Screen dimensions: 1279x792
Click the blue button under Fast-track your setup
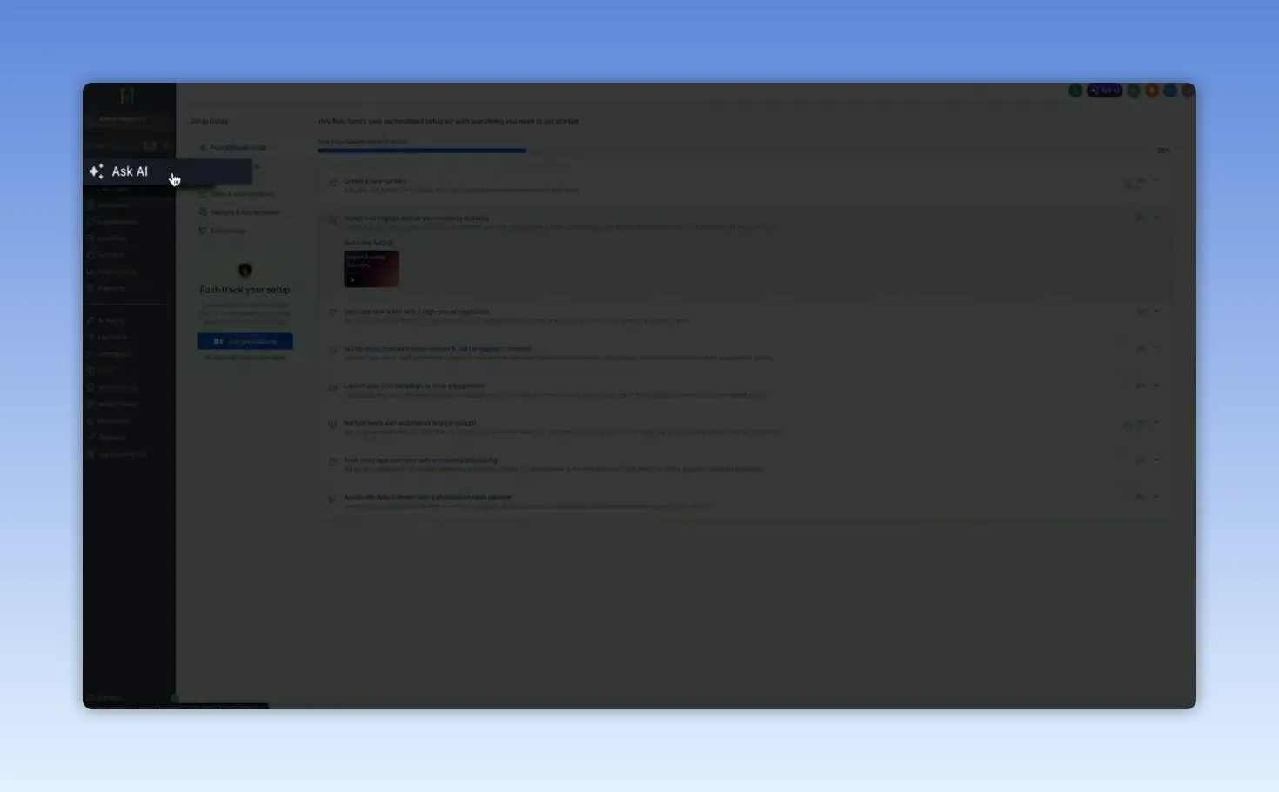244,341
